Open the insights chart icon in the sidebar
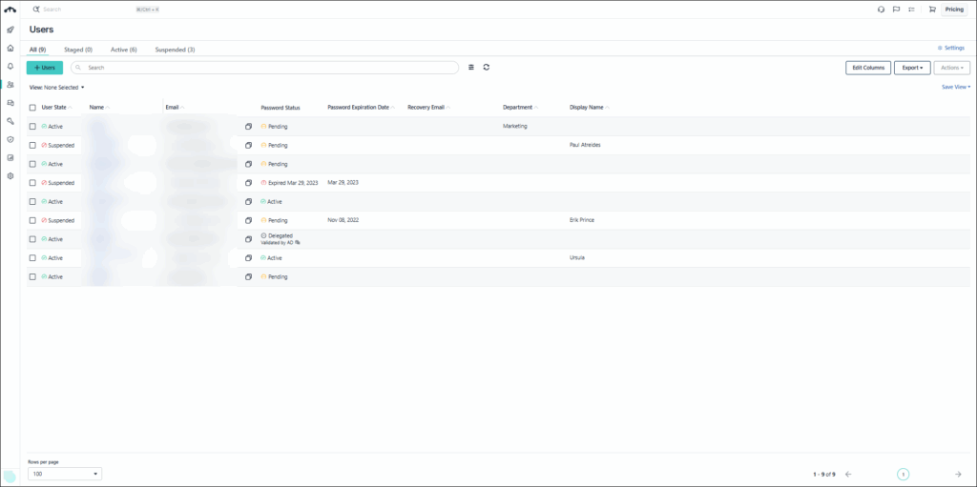Viewport: 977px width, 487px height. pos(10,157)
